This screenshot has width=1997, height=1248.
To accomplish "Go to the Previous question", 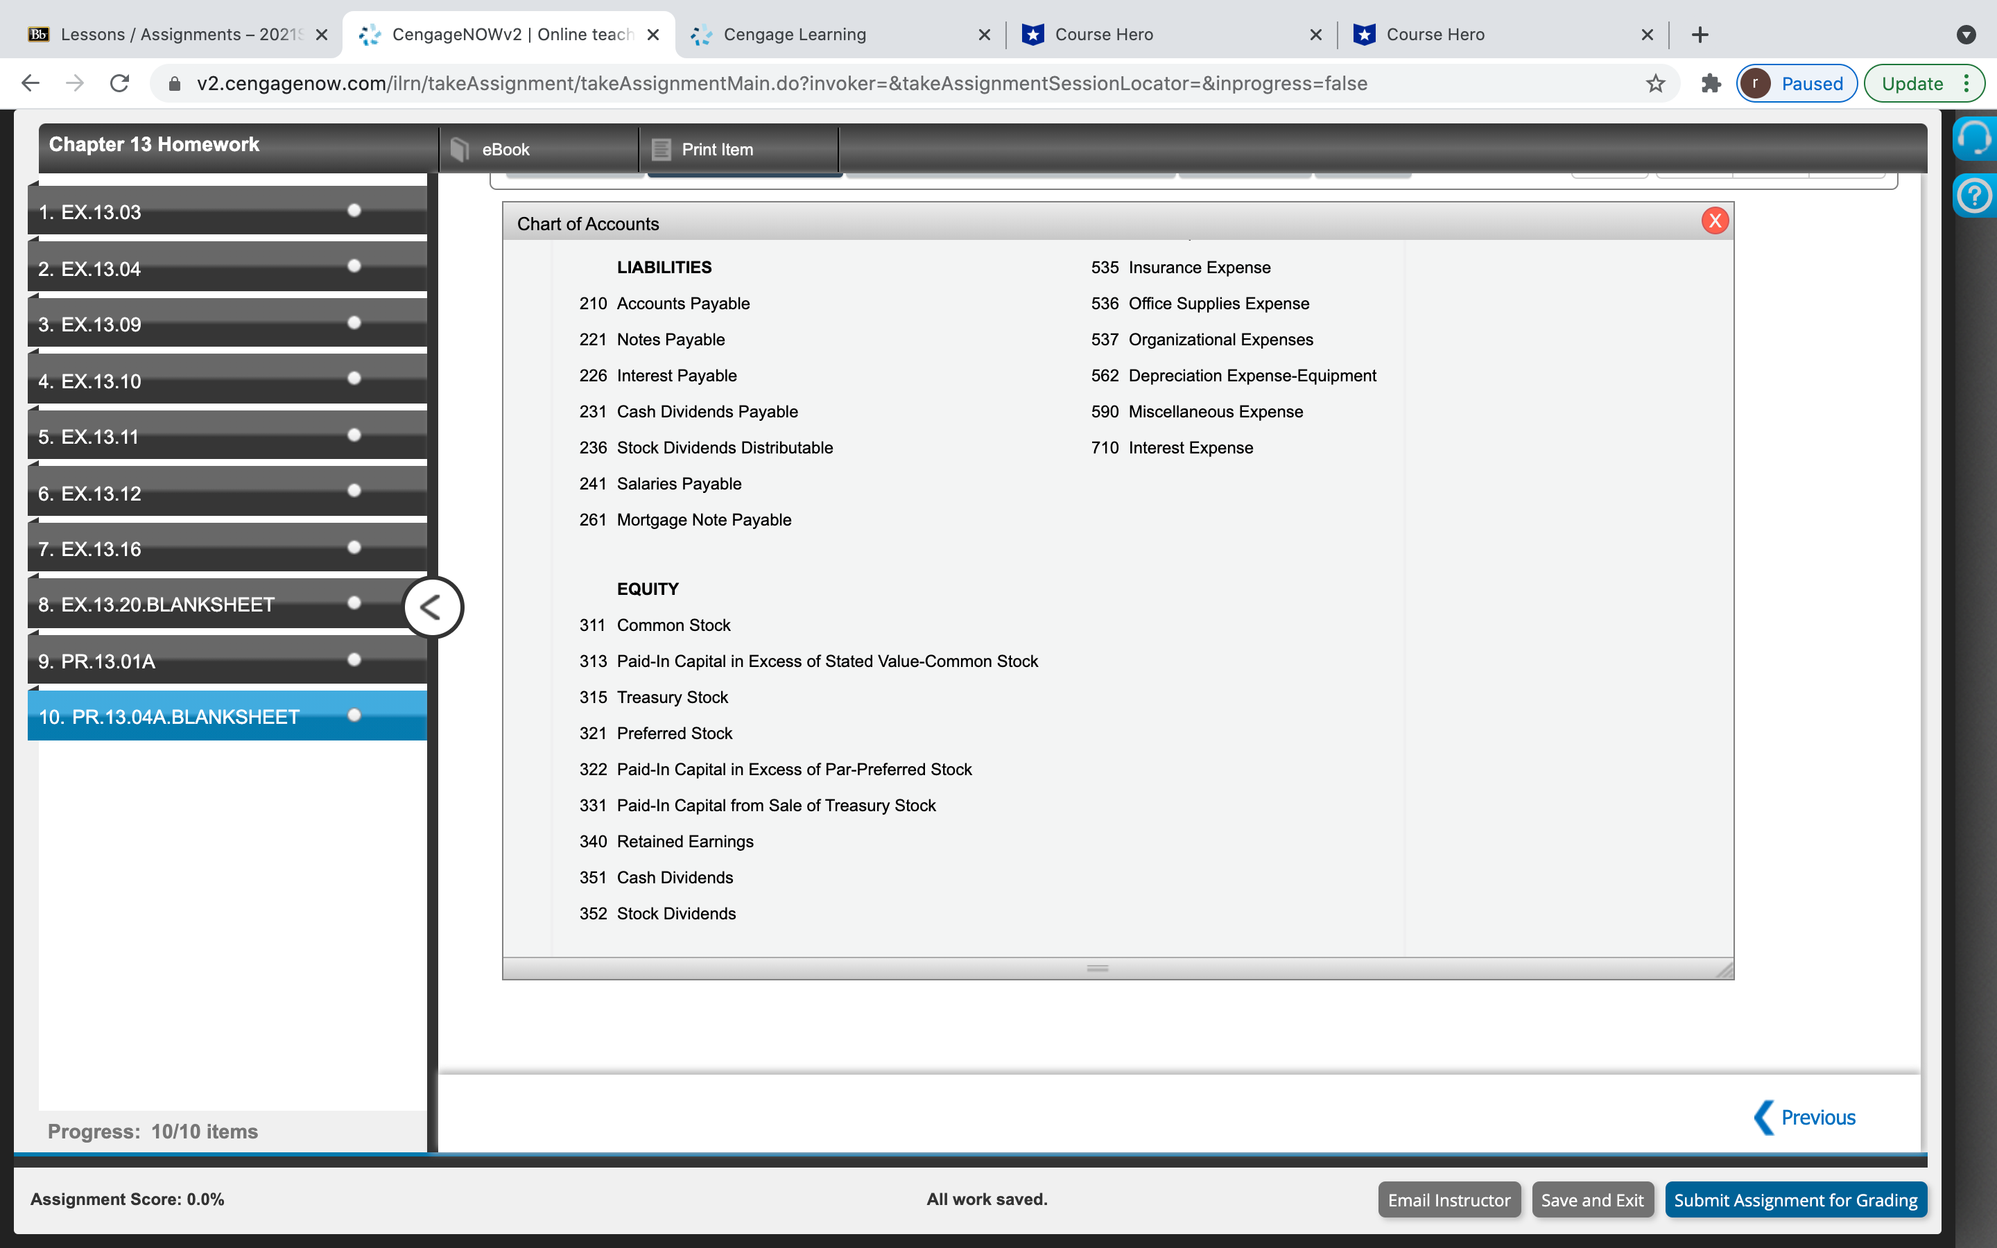I will 1805,1118.
